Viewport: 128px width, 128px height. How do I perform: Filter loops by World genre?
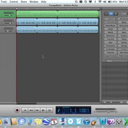110,32
